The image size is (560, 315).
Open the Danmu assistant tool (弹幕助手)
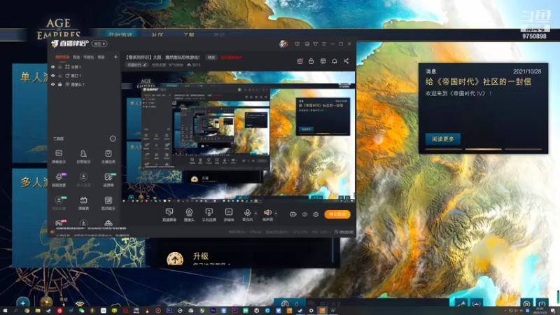click(59, 156)
